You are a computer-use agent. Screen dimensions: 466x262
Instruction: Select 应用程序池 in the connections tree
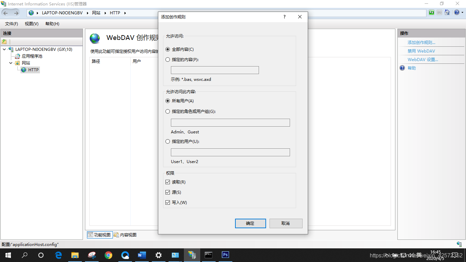coord(32,56)
